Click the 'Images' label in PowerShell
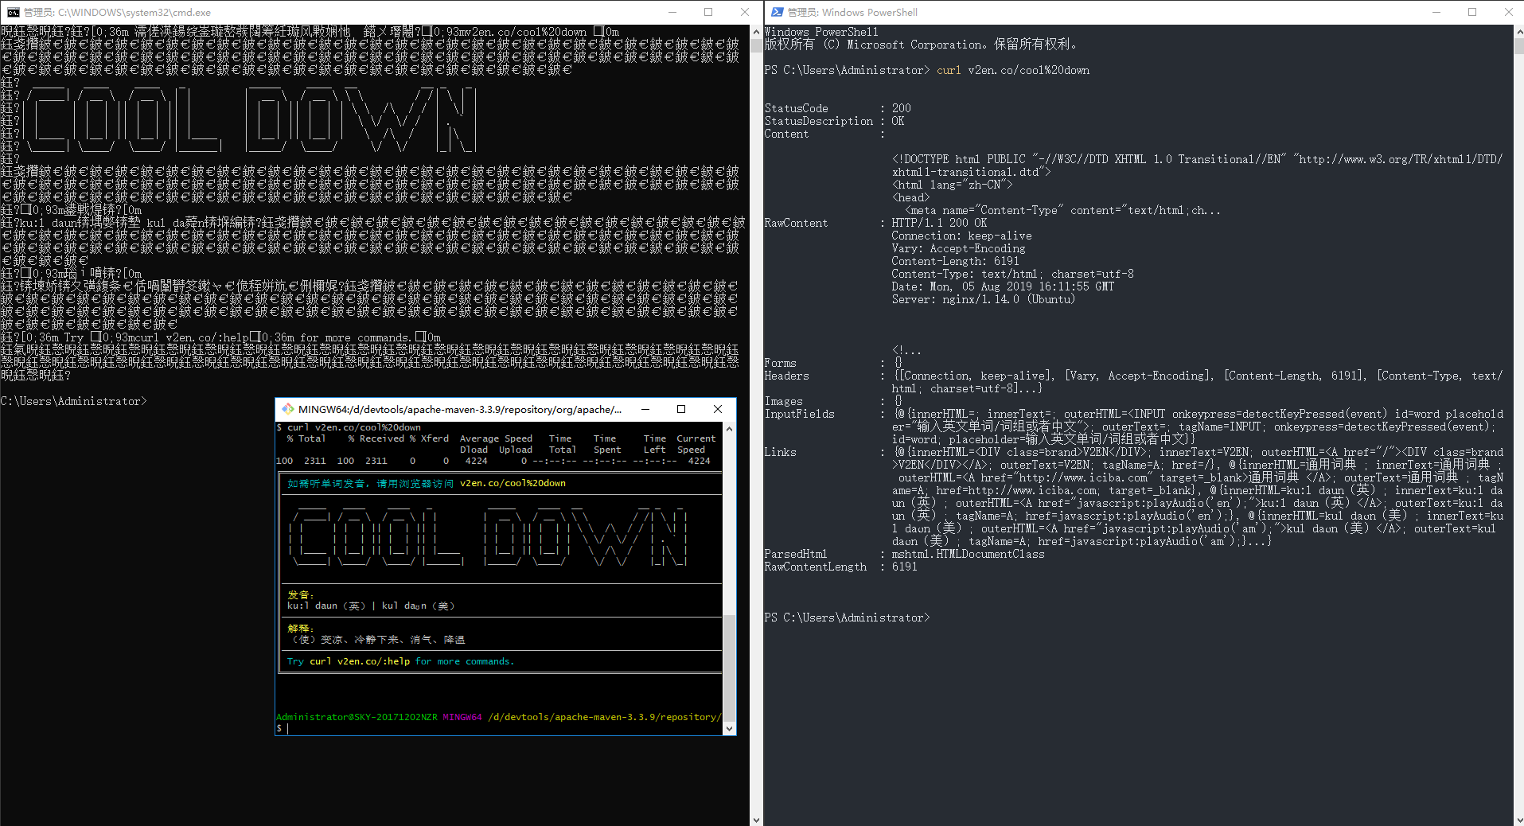Screen dimensions: 1524x826 pos(784,401)
